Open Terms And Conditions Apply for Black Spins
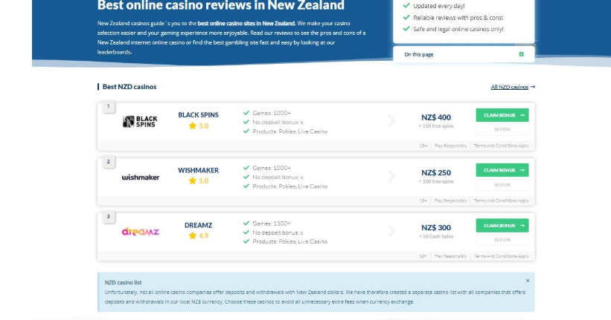611x320 pixels. coord(501,146)
